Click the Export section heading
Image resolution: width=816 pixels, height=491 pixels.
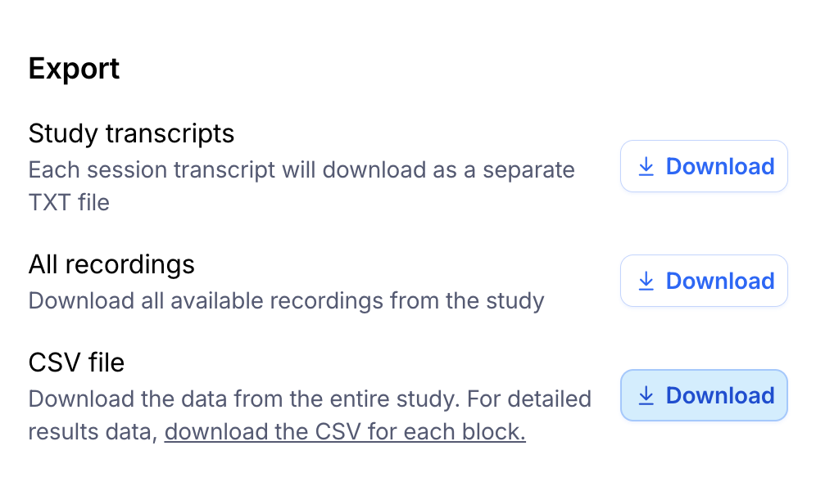pos(74,69)
